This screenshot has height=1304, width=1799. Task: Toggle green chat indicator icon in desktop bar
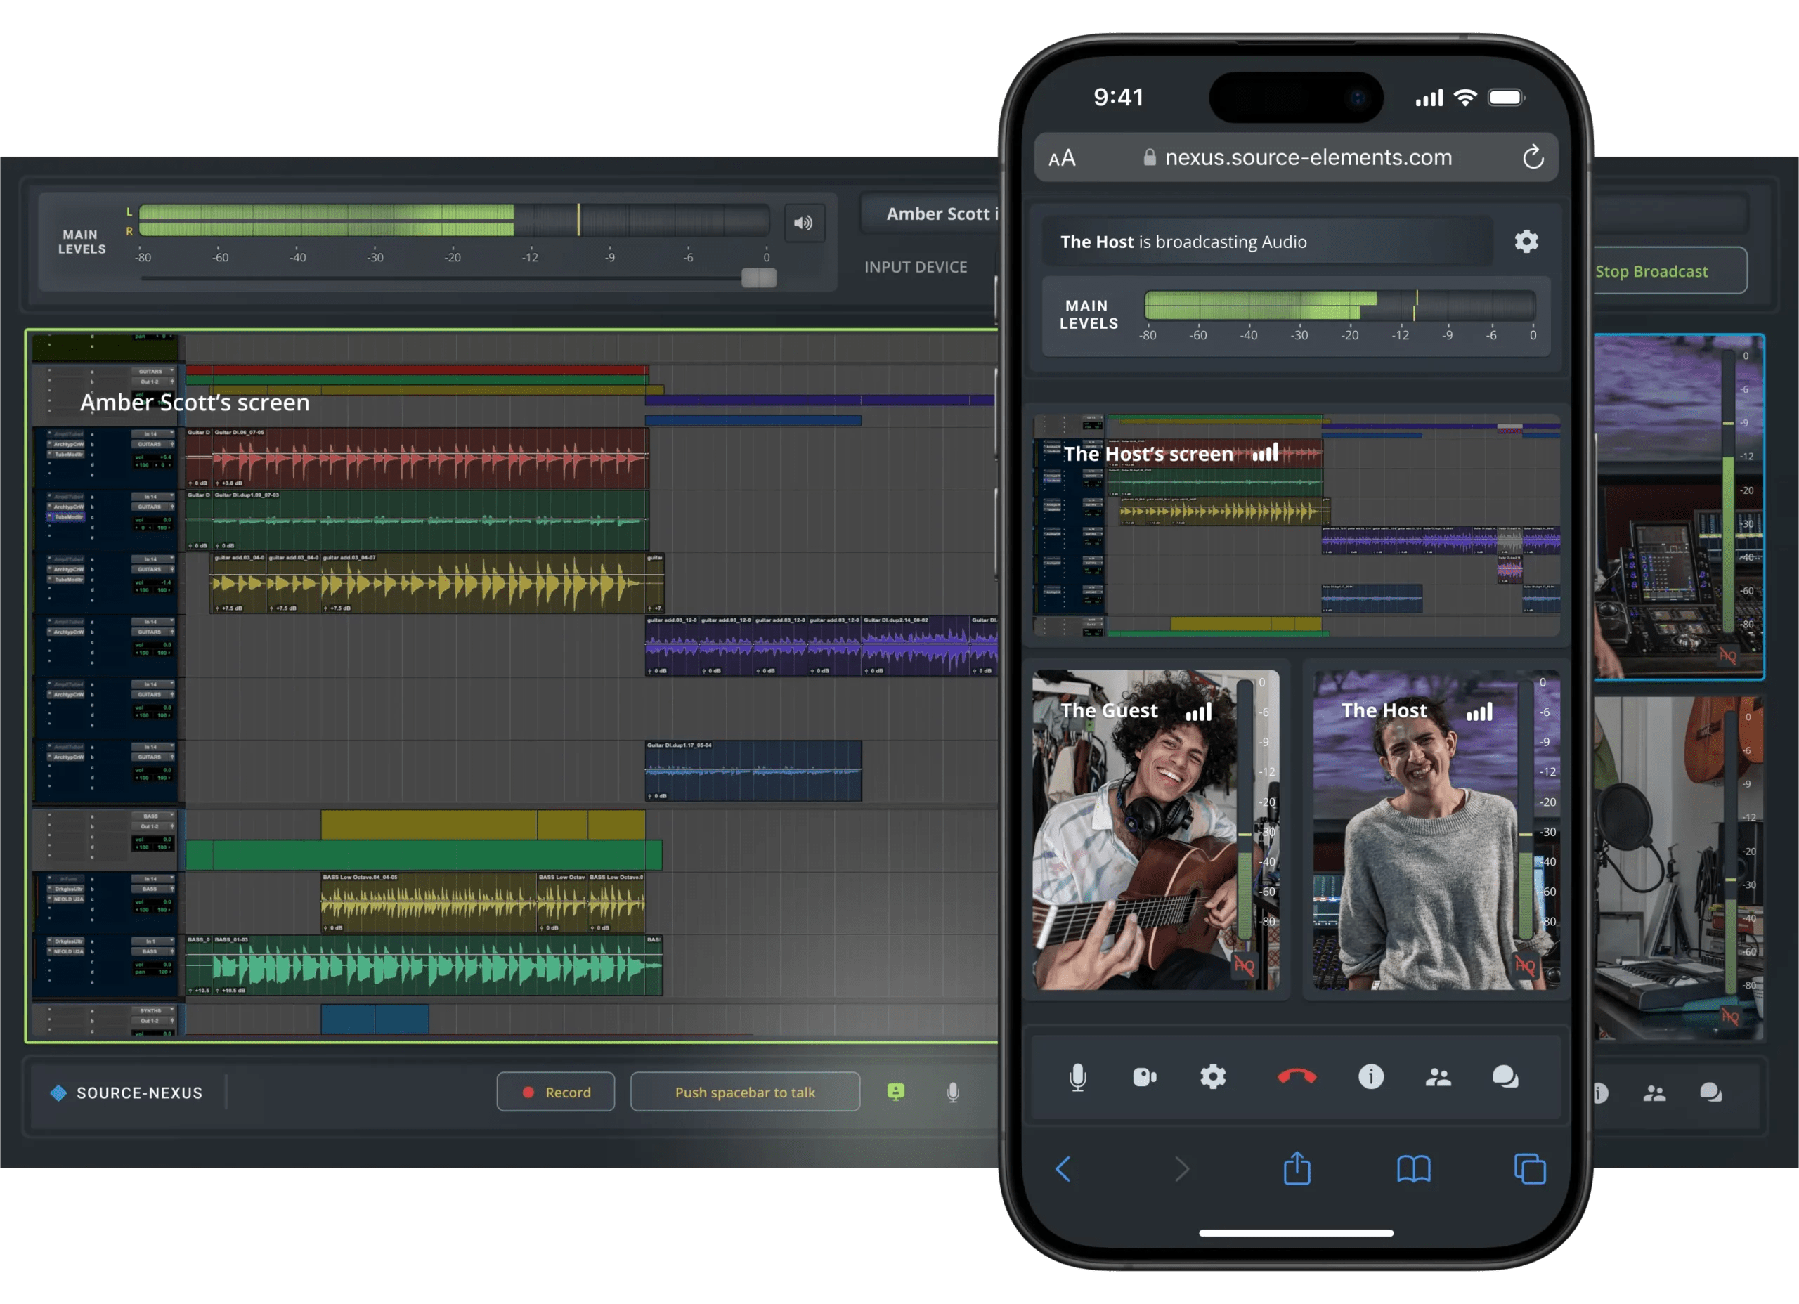click(x=895, y=1093)
